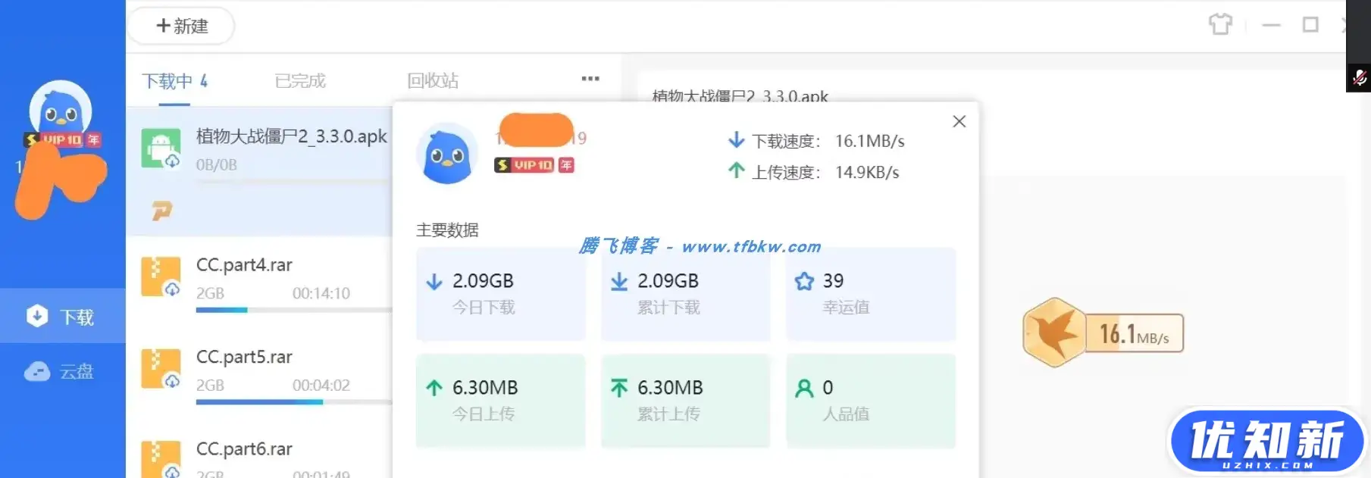Viewport: 1371px width, 478px height.
Task: Click the 人品值 0 card
Action: [x=871, y=401]
